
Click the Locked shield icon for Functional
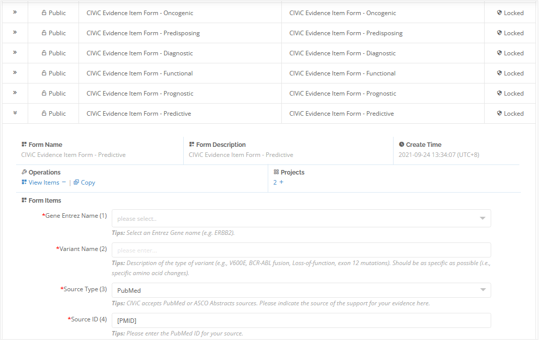coord(499,73)
